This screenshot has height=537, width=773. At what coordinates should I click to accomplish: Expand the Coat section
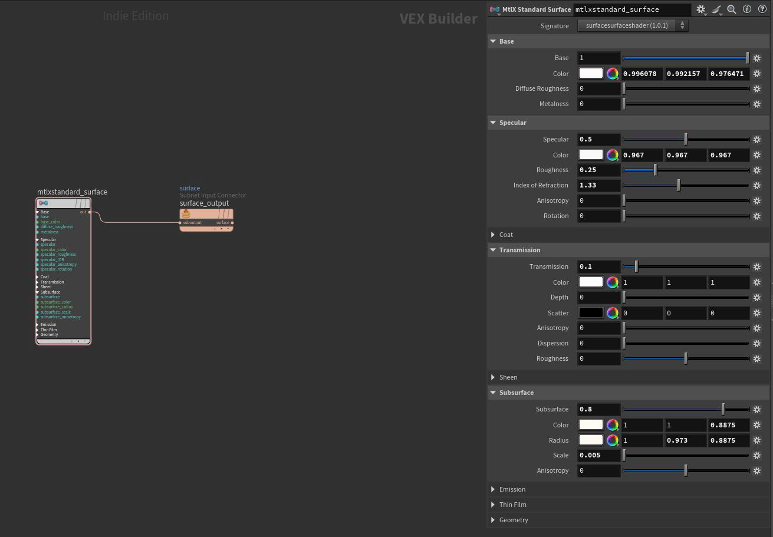(493, 235)
